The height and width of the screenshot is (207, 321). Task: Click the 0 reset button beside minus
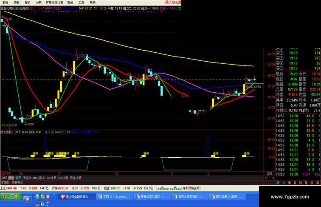pos(273,178)
